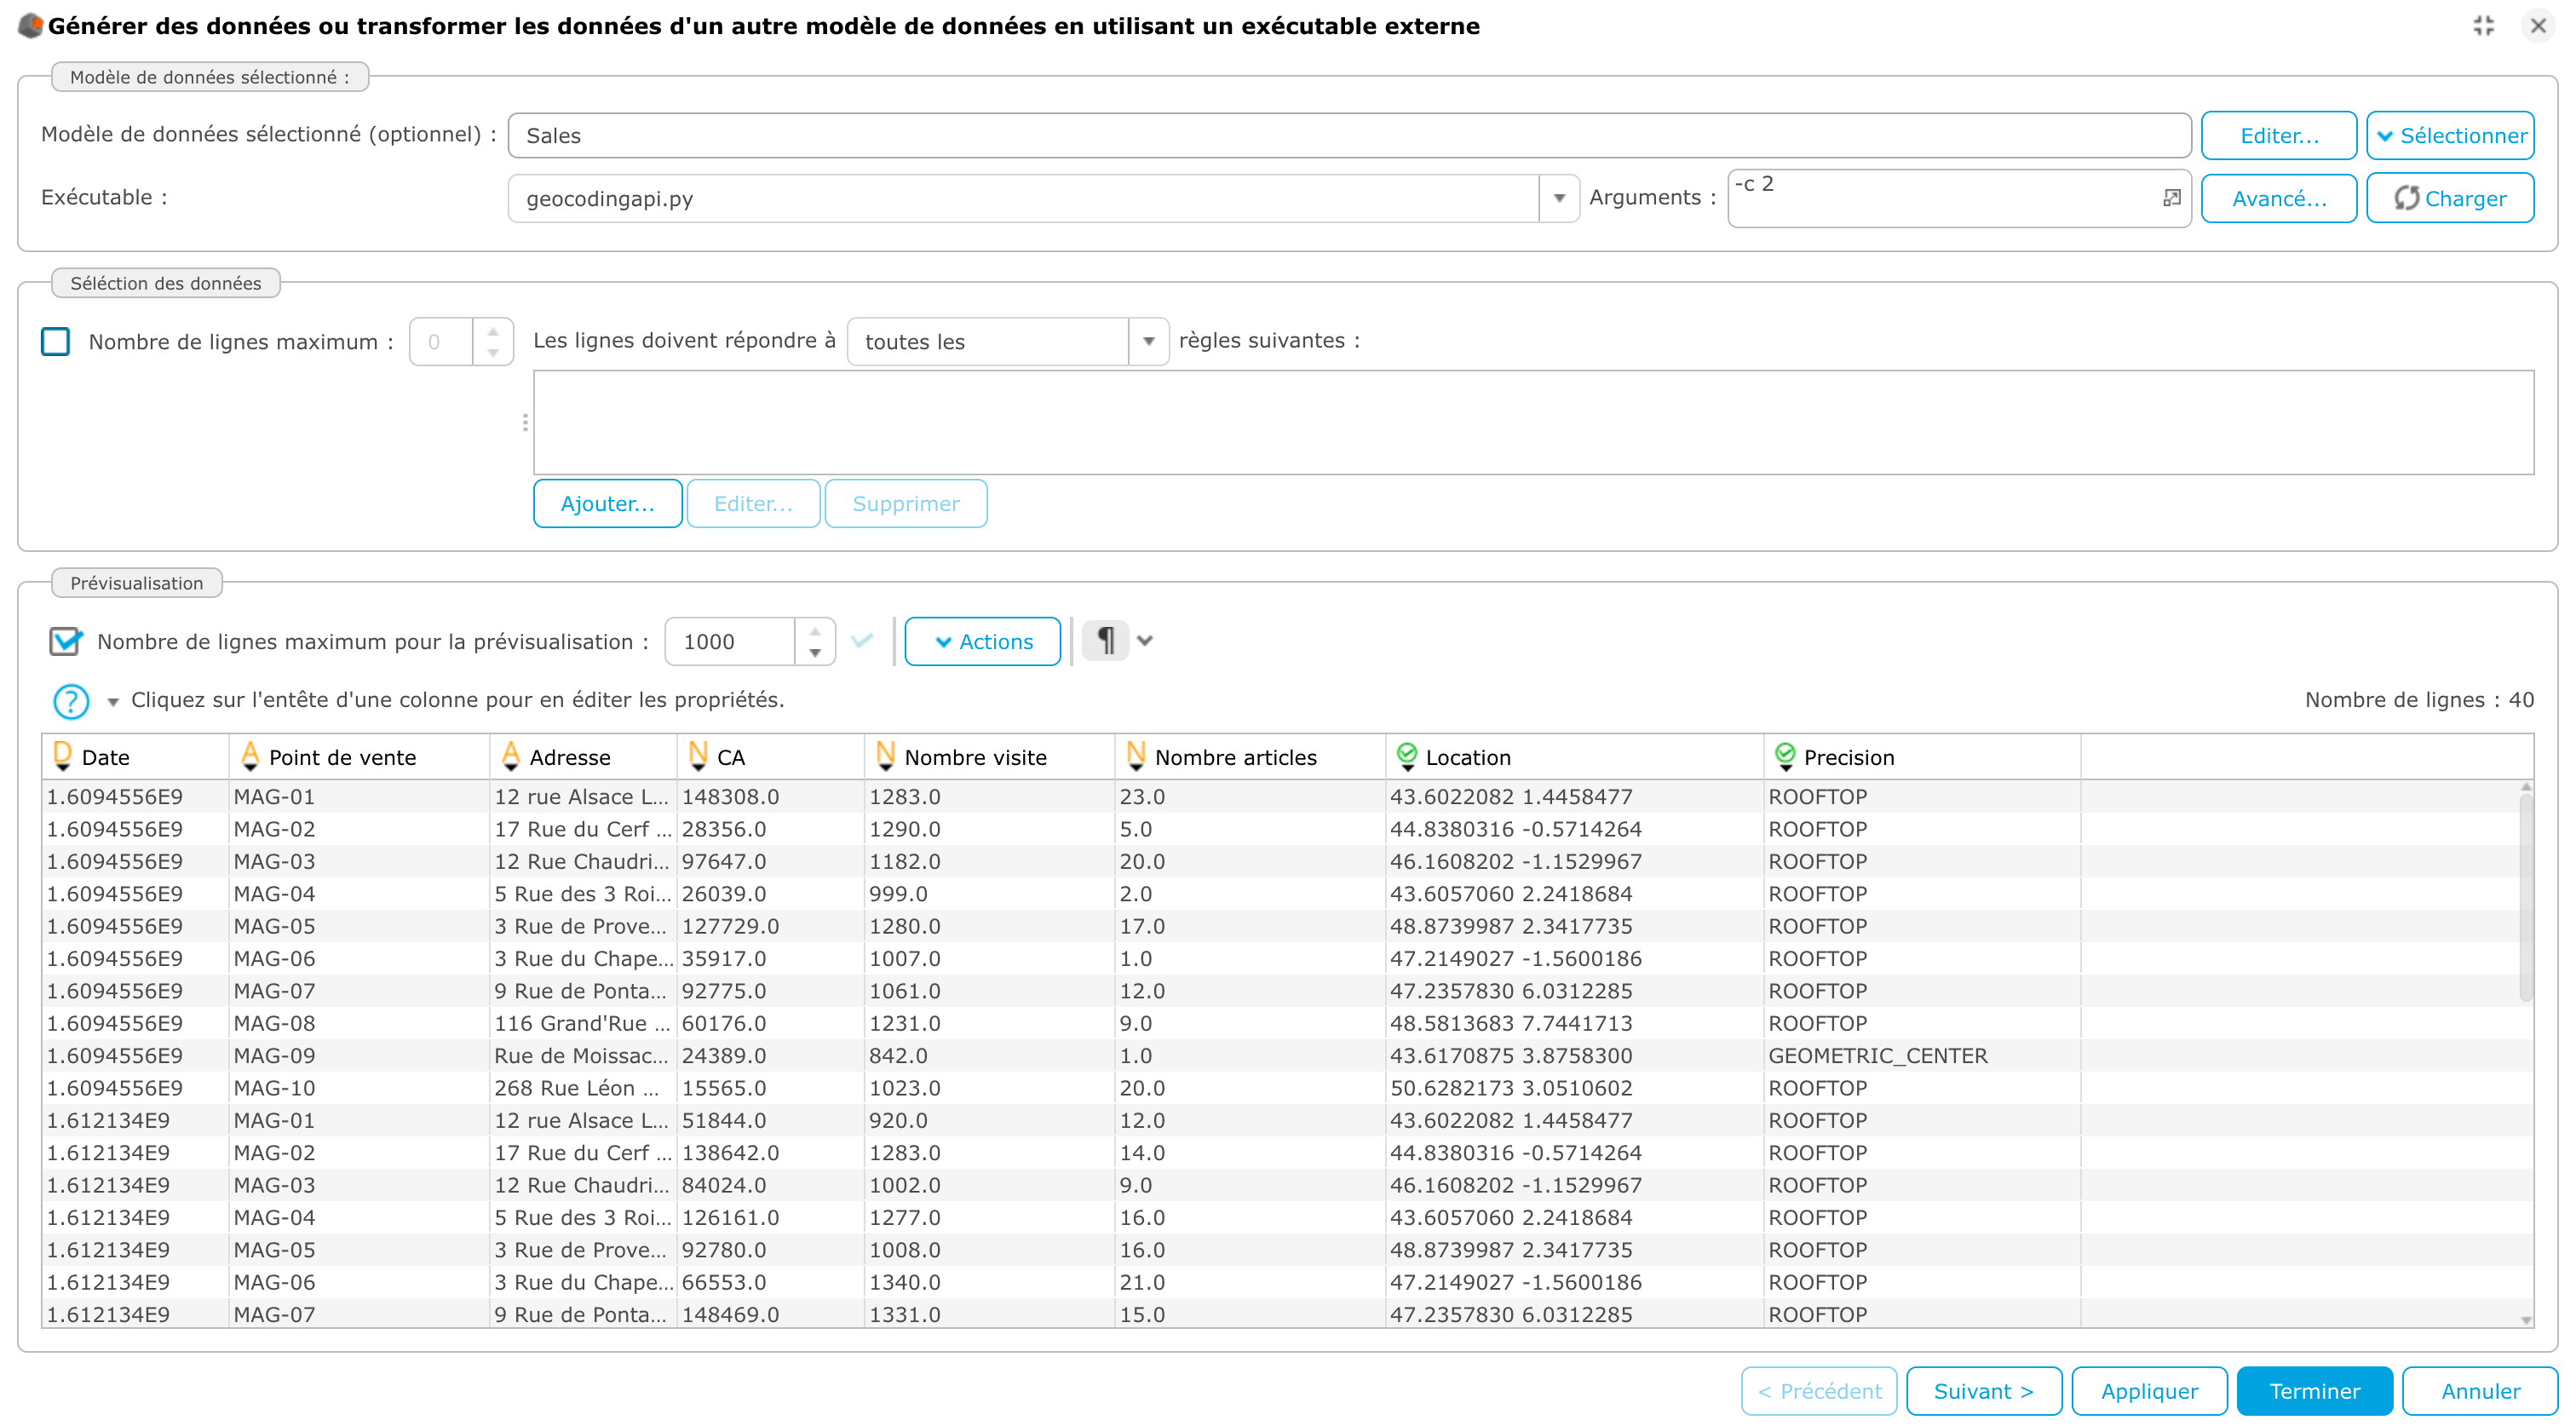Viewport: 2576px width, 1426px height.
Task: Click the Point de vente column header
Action: 359,756
